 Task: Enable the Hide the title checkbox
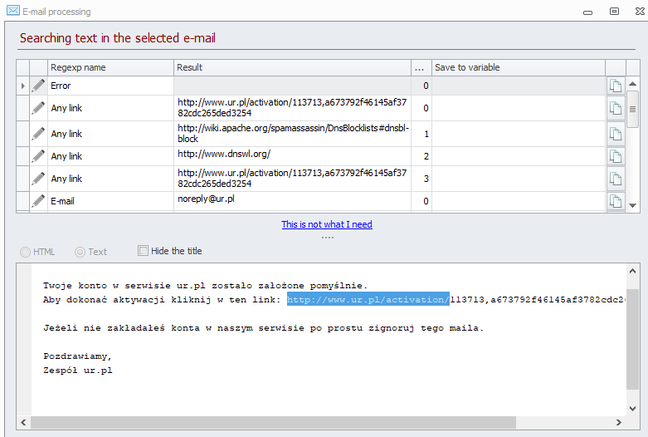[x=143, y=250]
